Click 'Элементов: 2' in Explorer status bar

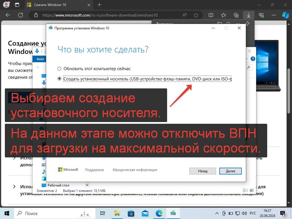click(x=47, y=191)
